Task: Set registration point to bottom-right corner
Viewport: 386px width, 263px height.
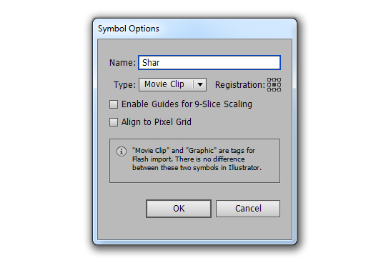Action: point(279,90)
